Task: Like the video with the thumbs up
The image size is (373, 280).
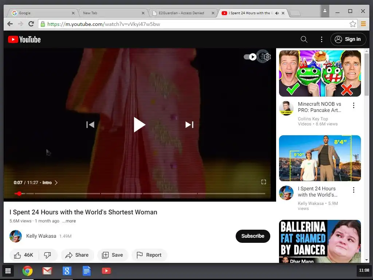Action: point(24,255)
